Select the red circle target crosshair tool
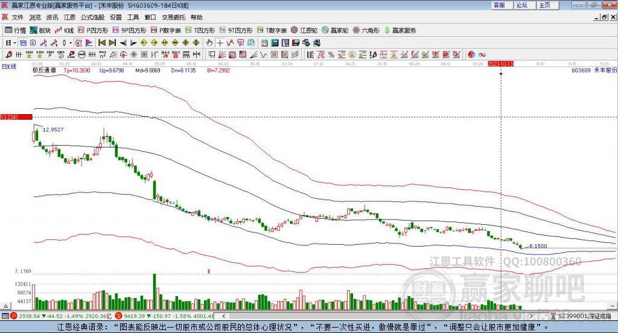 [123, 55]
